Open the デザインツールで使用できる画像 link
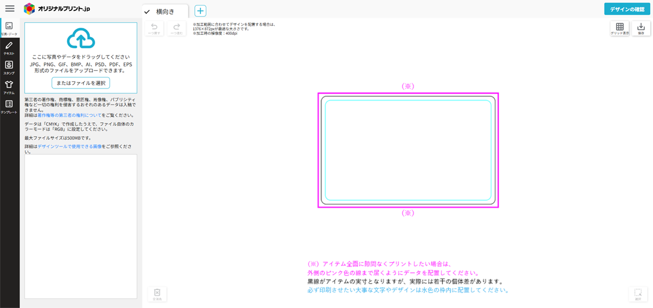 point(70,147)
